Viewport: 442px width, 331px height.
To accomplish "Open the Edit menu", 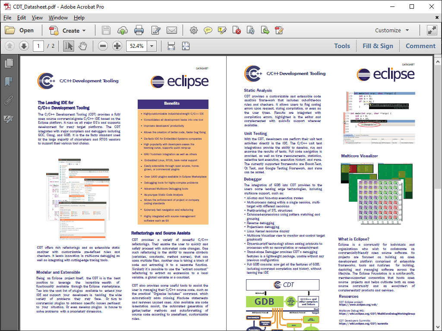I will [22, 17].
